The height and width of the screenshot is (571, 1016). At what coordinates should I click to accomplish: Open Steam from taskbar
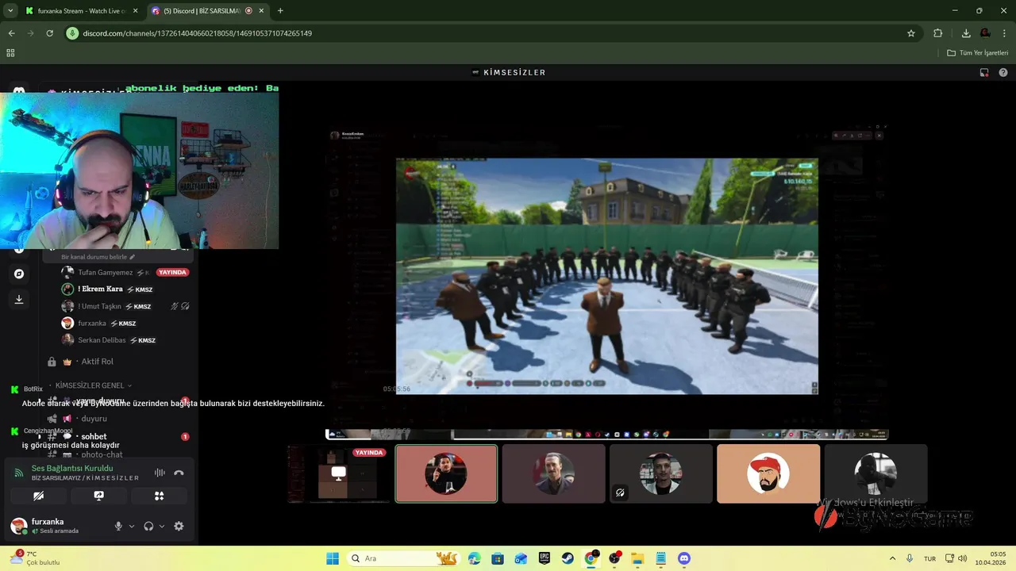point(568,558)
